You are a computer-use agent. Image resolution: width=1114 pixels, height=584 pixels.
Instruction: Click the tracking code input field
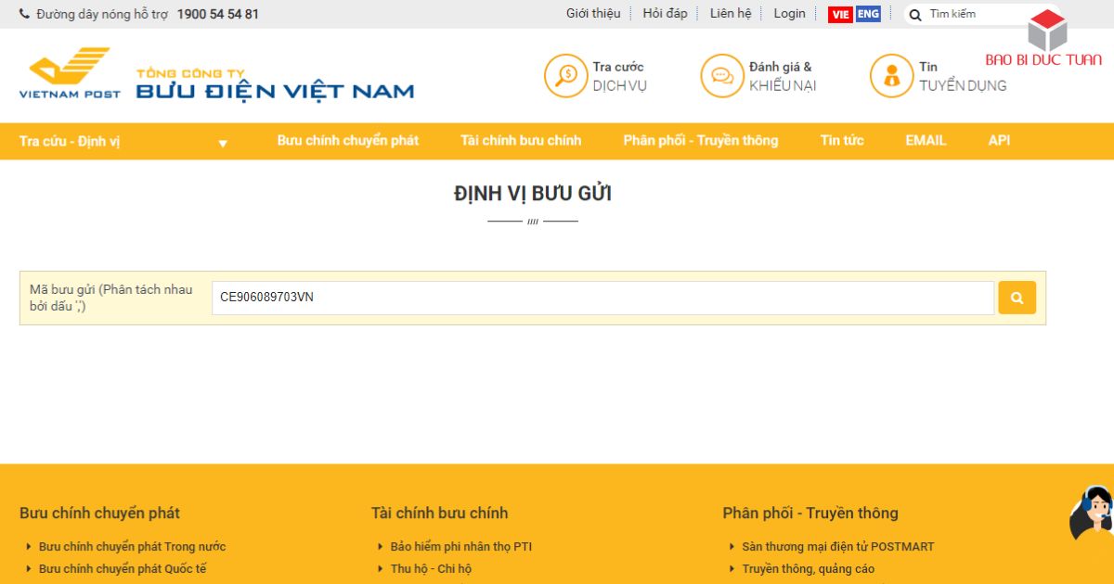click(602, 298)
